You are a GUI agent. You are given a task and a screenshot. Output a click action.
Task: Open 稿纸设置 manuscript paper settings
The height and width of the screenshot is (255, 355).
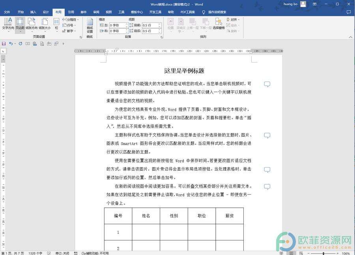pos(90,25)
